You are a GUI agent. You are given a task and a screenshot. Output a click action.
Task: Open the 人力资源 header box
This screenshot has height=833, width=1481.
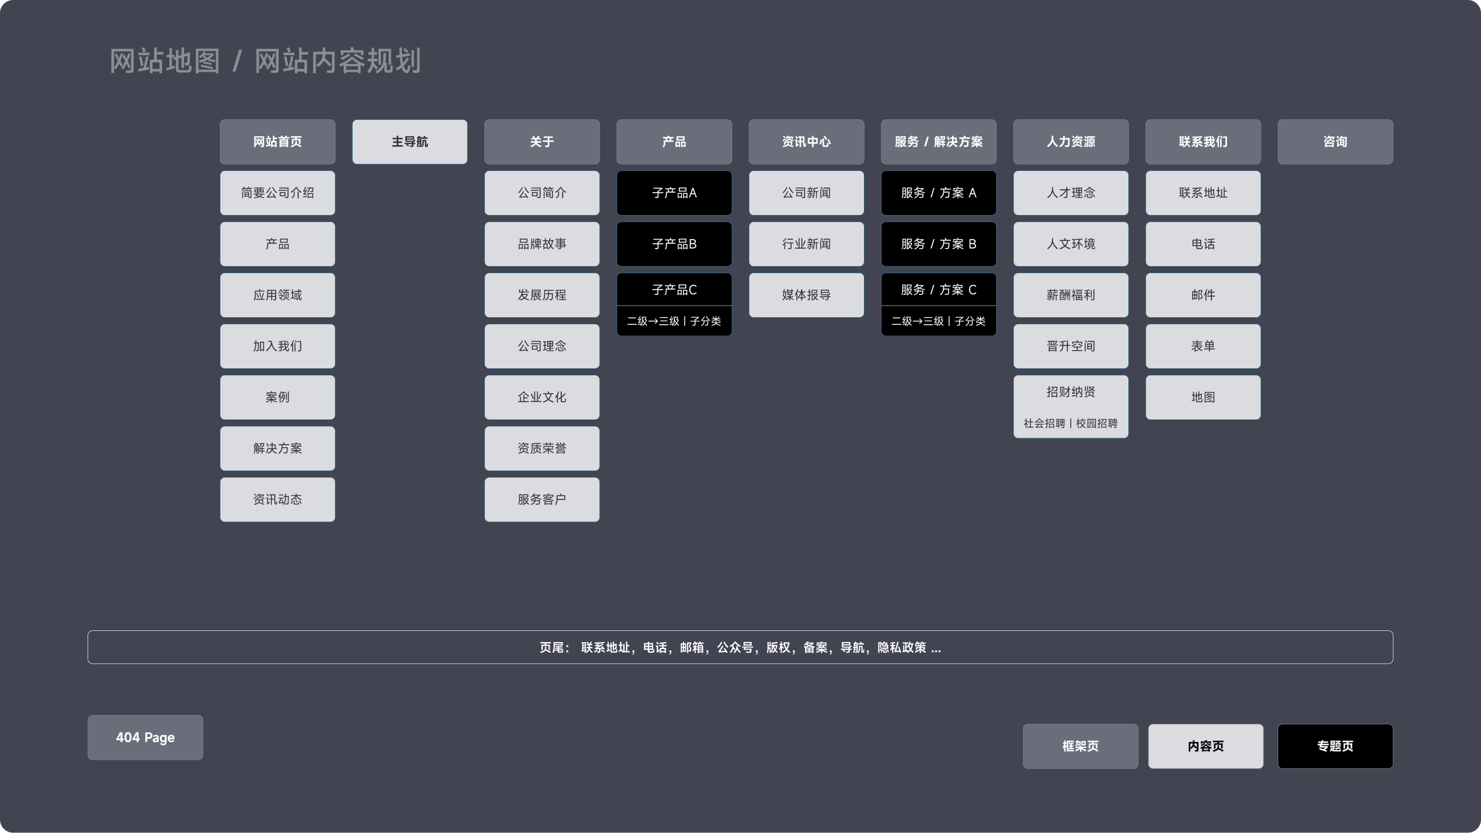click(x=1071, y=142)
